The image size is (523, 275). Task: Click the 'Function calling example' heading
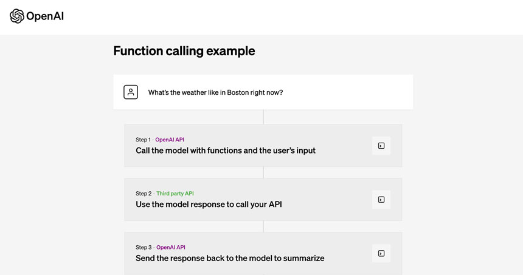coord(184,51)
